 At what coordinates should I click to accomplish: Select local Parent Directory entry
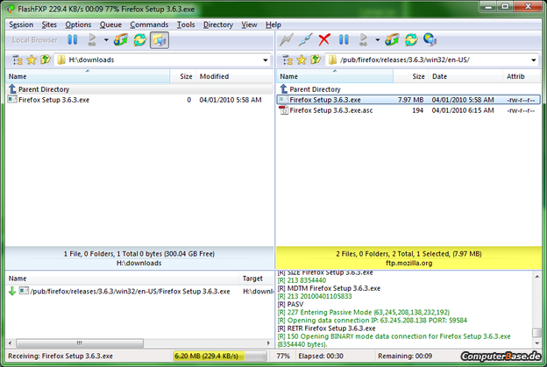pyautogui.click(x=139, y=89)
